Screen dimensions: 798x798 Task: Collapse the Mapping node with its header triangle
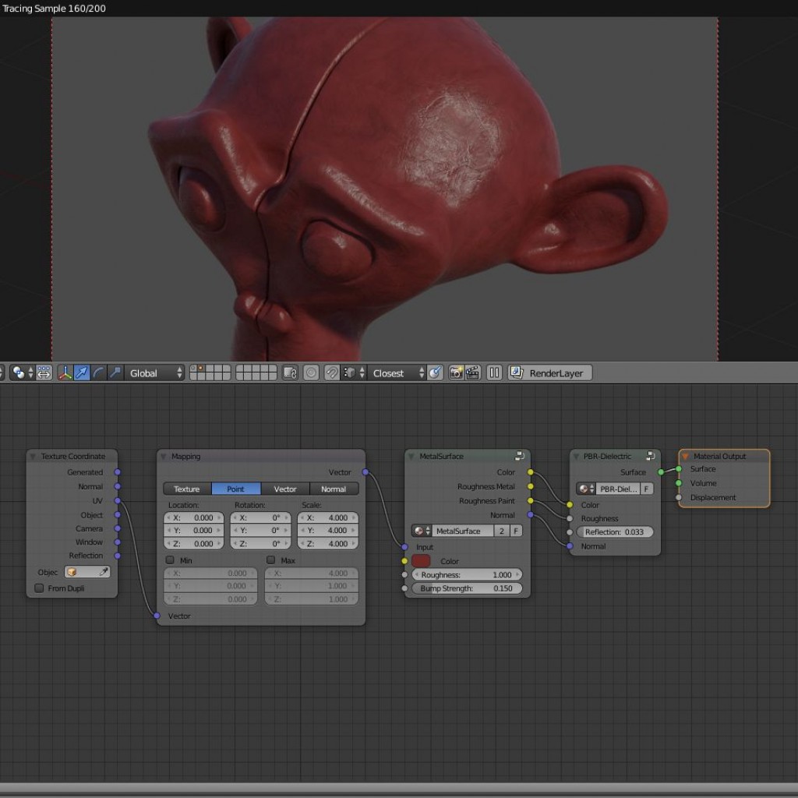click(162, 456)
